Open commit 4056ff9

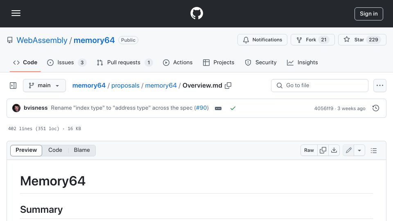click(x=323, y=108)
